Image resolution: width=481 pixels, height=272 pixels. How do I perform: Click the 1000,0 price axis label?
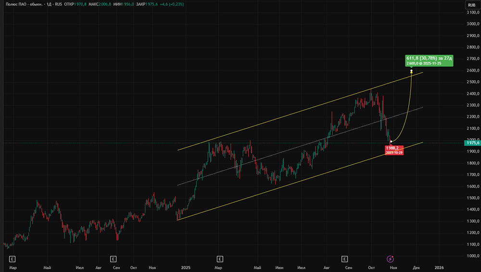(x=473, y=256)
